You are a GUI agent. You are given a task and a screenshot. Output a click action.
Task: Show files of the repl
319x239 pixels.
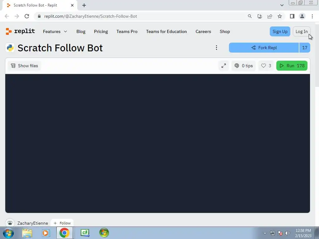pos(24,66)
